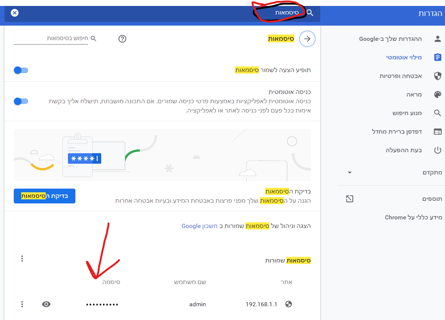Screen dimensions: 445x320
Task: Click the סיסמאות שמורות section heading
Action: click(288, 261)
